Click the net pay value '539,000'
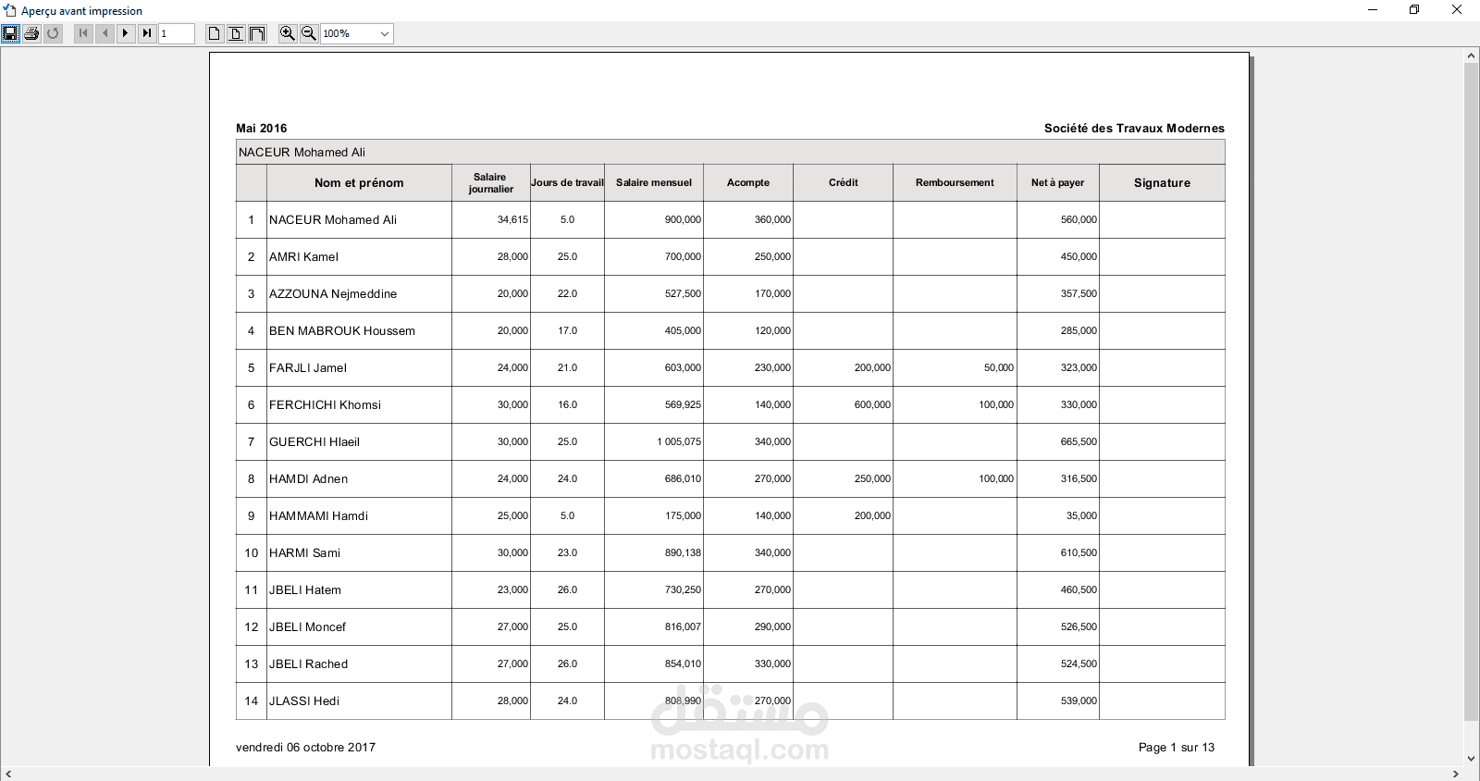Image resolution: width=1480 pixels, height=781 pixels. [x=1079, y=700]
